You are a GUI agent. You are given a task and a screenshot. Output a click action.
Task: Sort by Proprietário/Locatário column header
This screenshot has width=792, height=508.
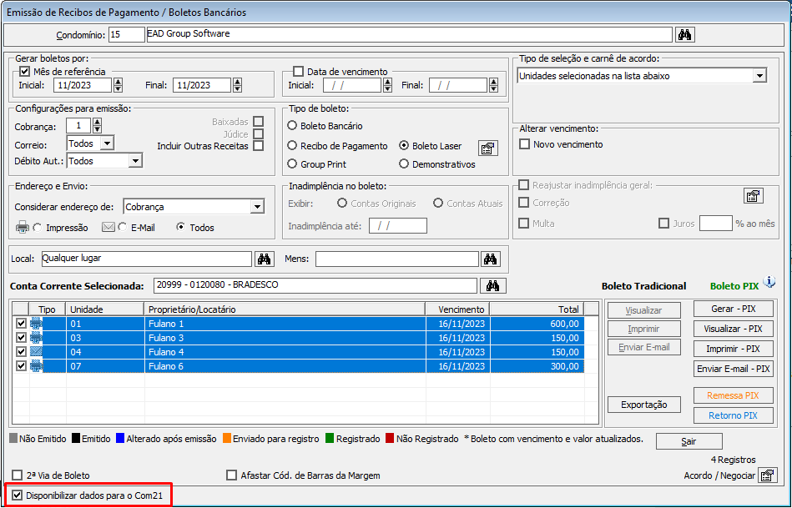coord(285,309)
